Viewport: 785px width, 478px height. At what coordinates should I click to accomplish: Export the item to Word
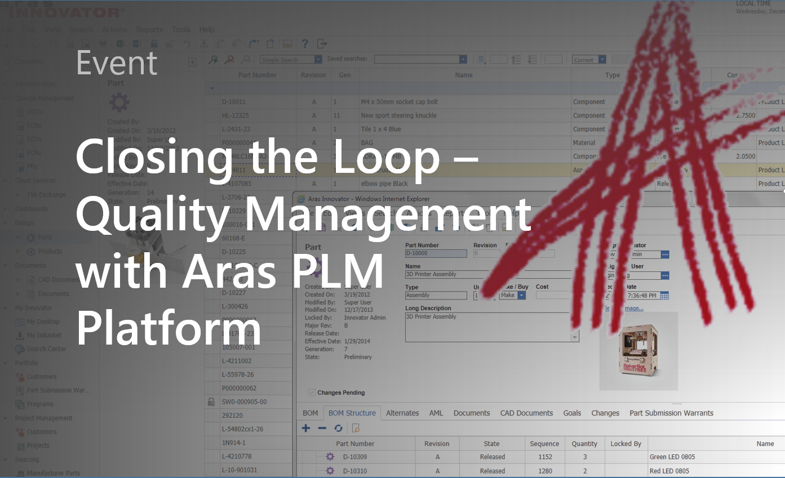click(136, 43)
